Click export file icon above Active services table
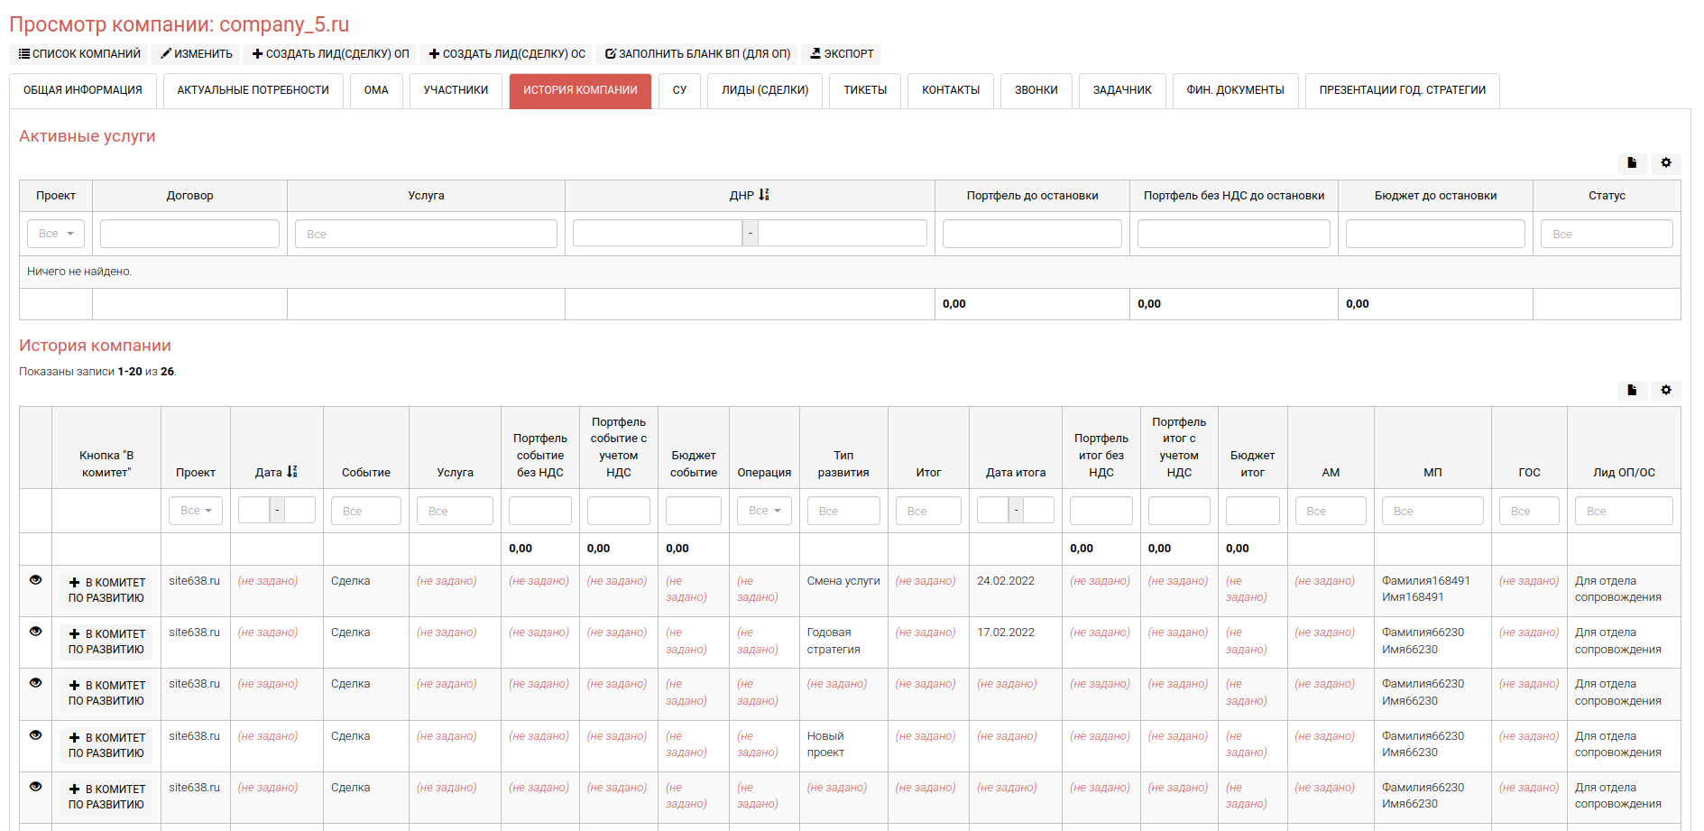The height and width of the screenshot is (831, 1704). [1631, 163]
